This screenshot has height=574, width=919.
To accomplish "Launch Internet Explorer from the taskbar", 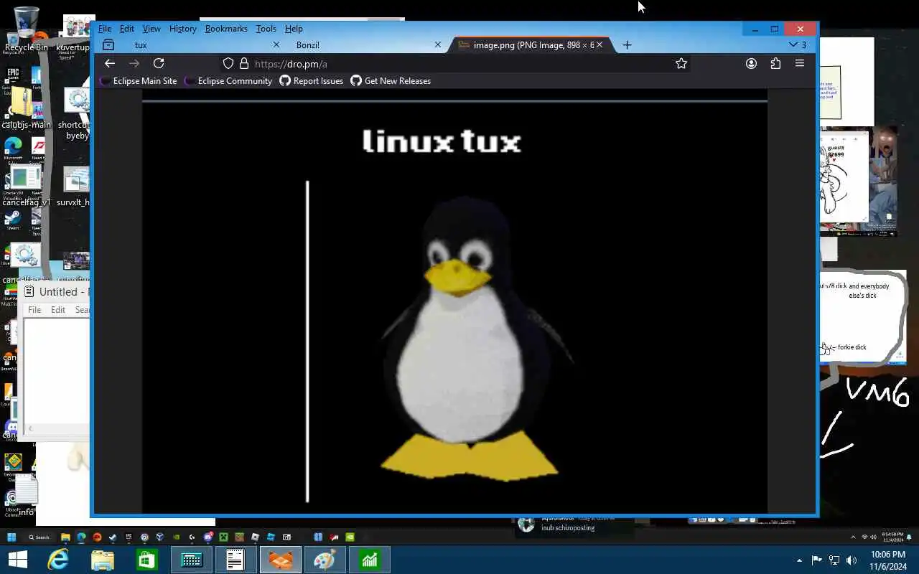I will point(58,560).
